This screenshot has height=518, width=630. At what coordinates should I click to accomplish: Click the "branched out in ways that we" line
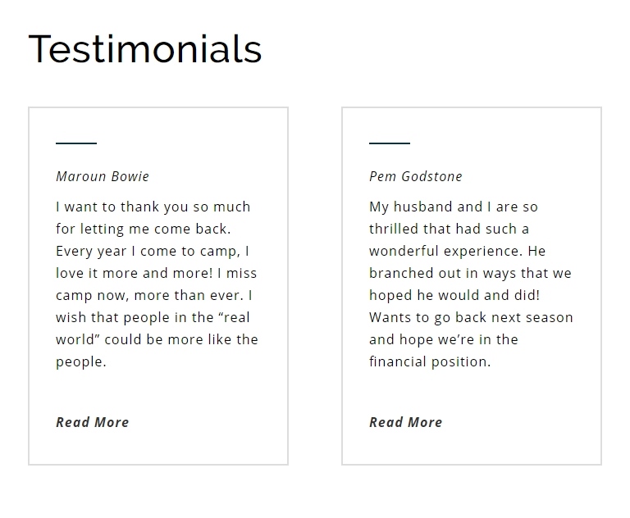coord(470,273)
